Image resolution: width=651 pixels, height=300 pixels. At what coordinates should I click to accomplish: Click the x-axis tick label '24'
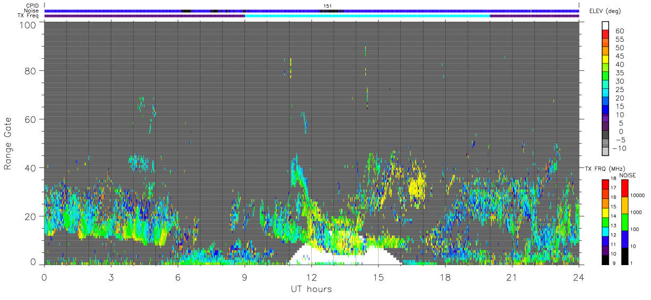pyautogui.click(x=578, y=277)
